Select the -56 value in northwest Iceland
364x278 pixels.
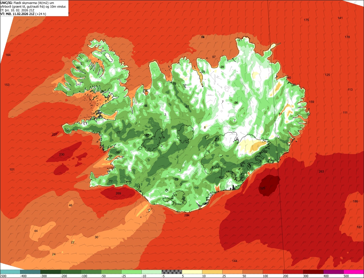point(145,106)
